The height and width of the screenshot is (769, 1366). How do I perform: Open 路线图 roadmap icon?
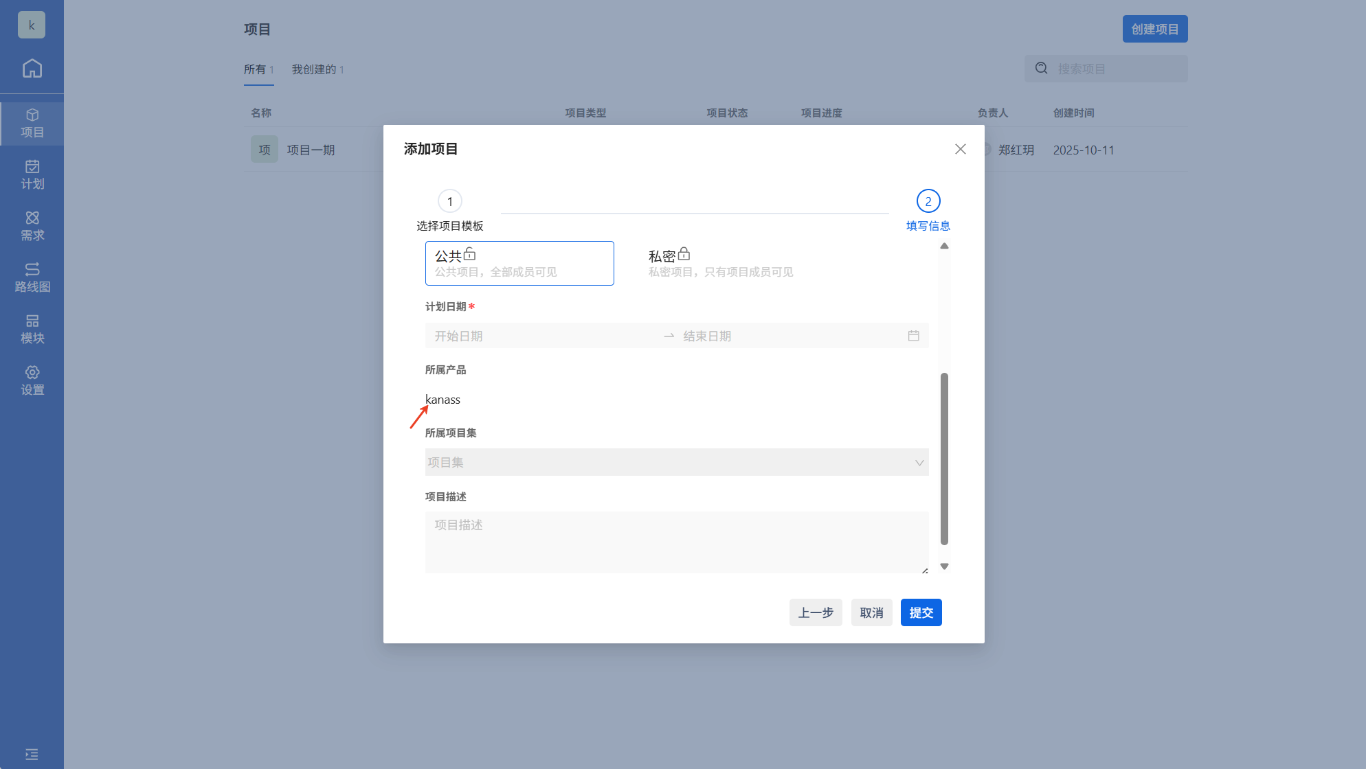32,270
